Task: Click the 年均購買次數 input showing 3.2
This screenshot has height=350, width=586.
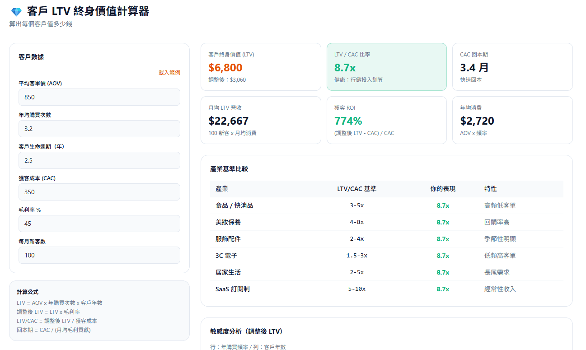Action: 99,129
